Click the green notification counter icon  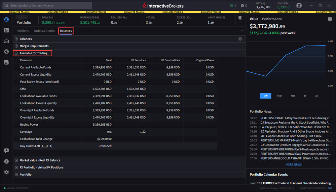tap(232, 6)
